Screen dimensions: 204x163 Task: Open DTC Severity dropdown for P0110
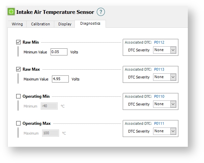[x=165, y=104]
